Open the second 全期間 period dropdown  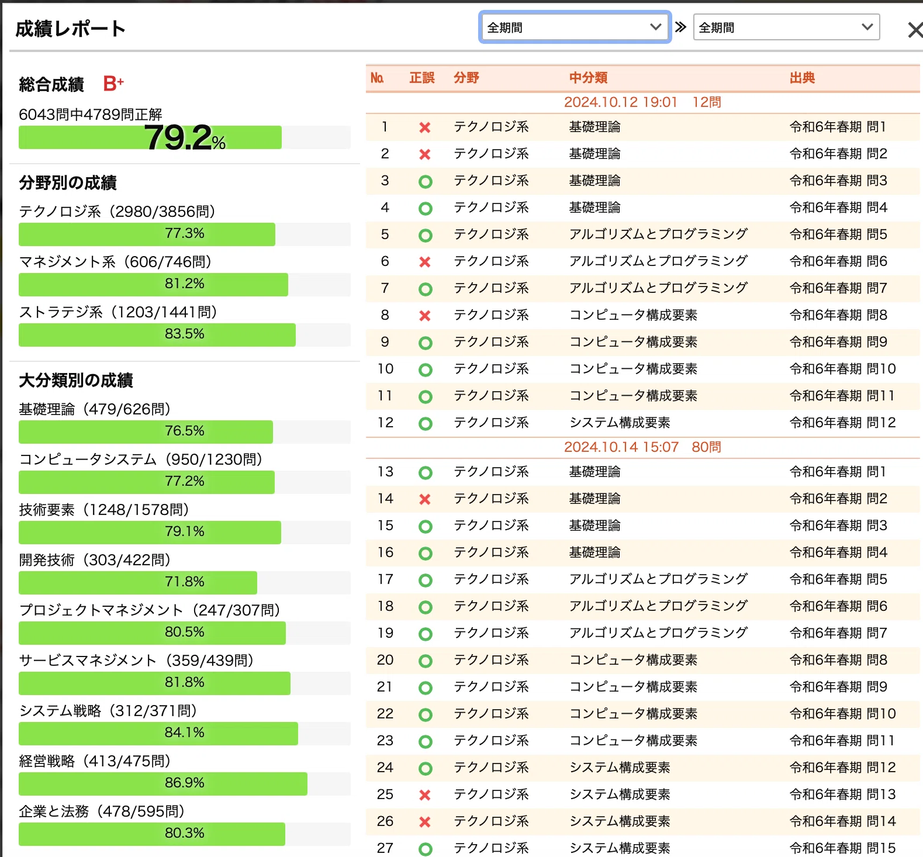tap(786, 27)
